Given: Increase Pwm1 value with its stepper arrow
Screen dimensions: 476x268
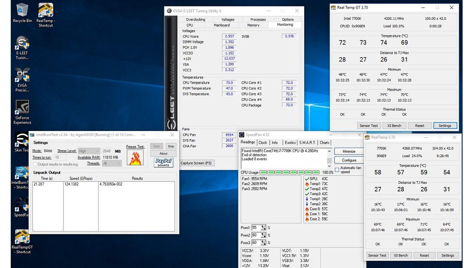Looking at the screenshot, I should [263, 227].
